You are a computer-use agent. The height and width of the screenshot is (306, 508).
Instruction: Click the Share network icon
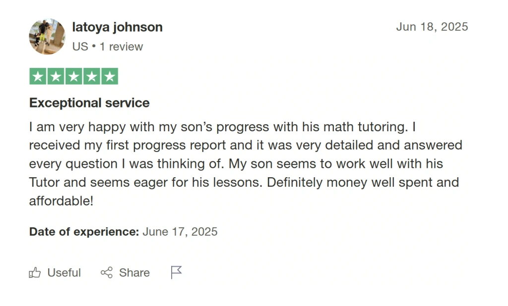pos(107,273)
